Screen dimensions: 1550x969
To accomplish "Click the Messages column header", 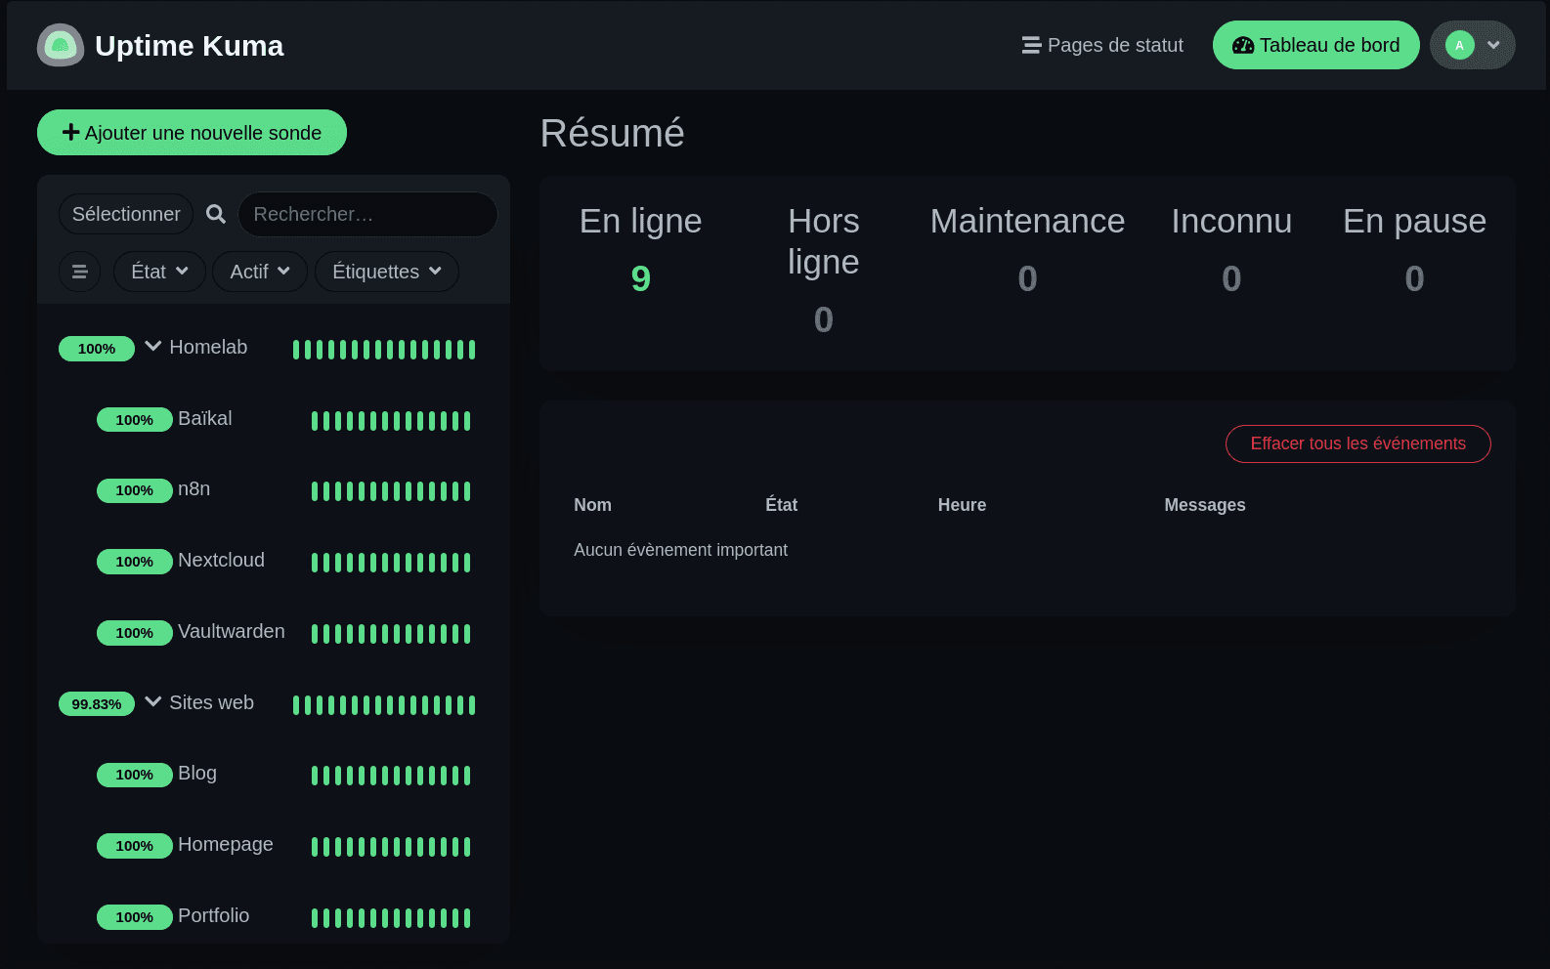I will (x=1205, y=505).
